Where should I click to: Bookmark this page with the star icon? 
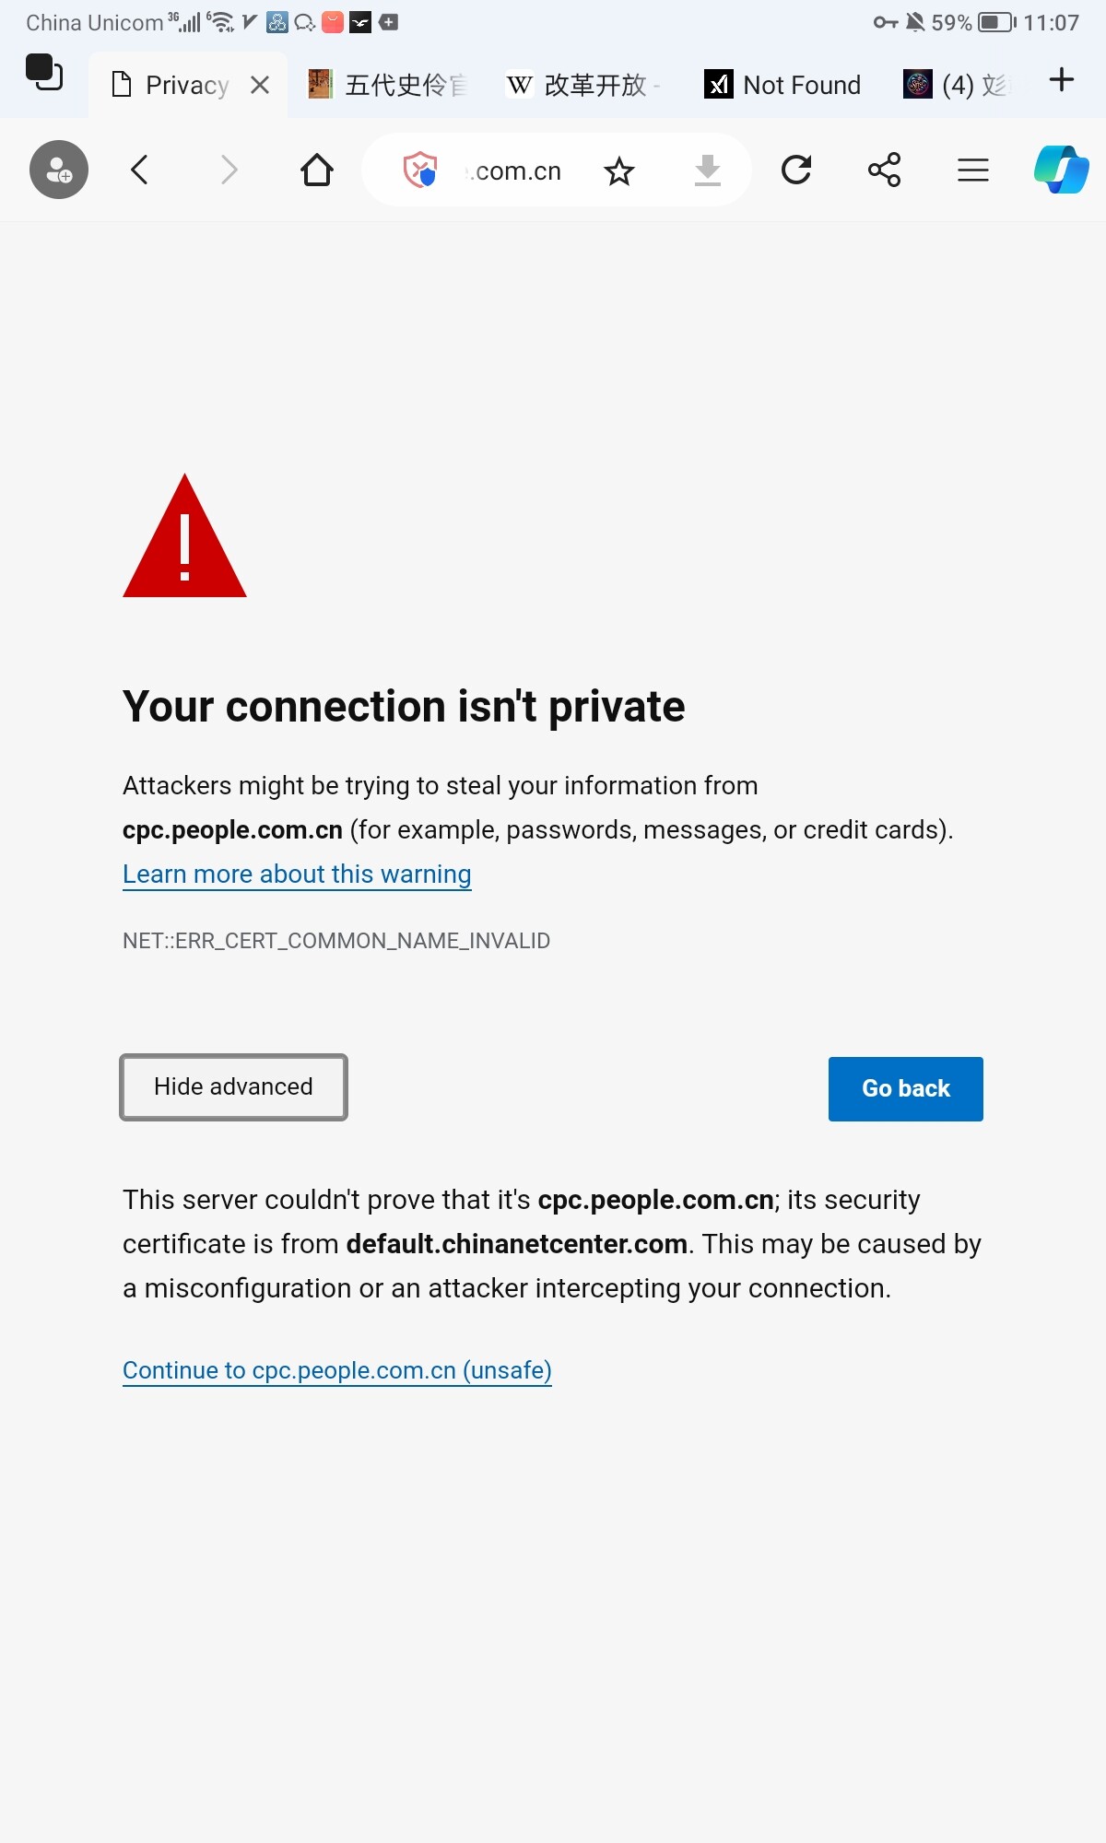[619, 170]
